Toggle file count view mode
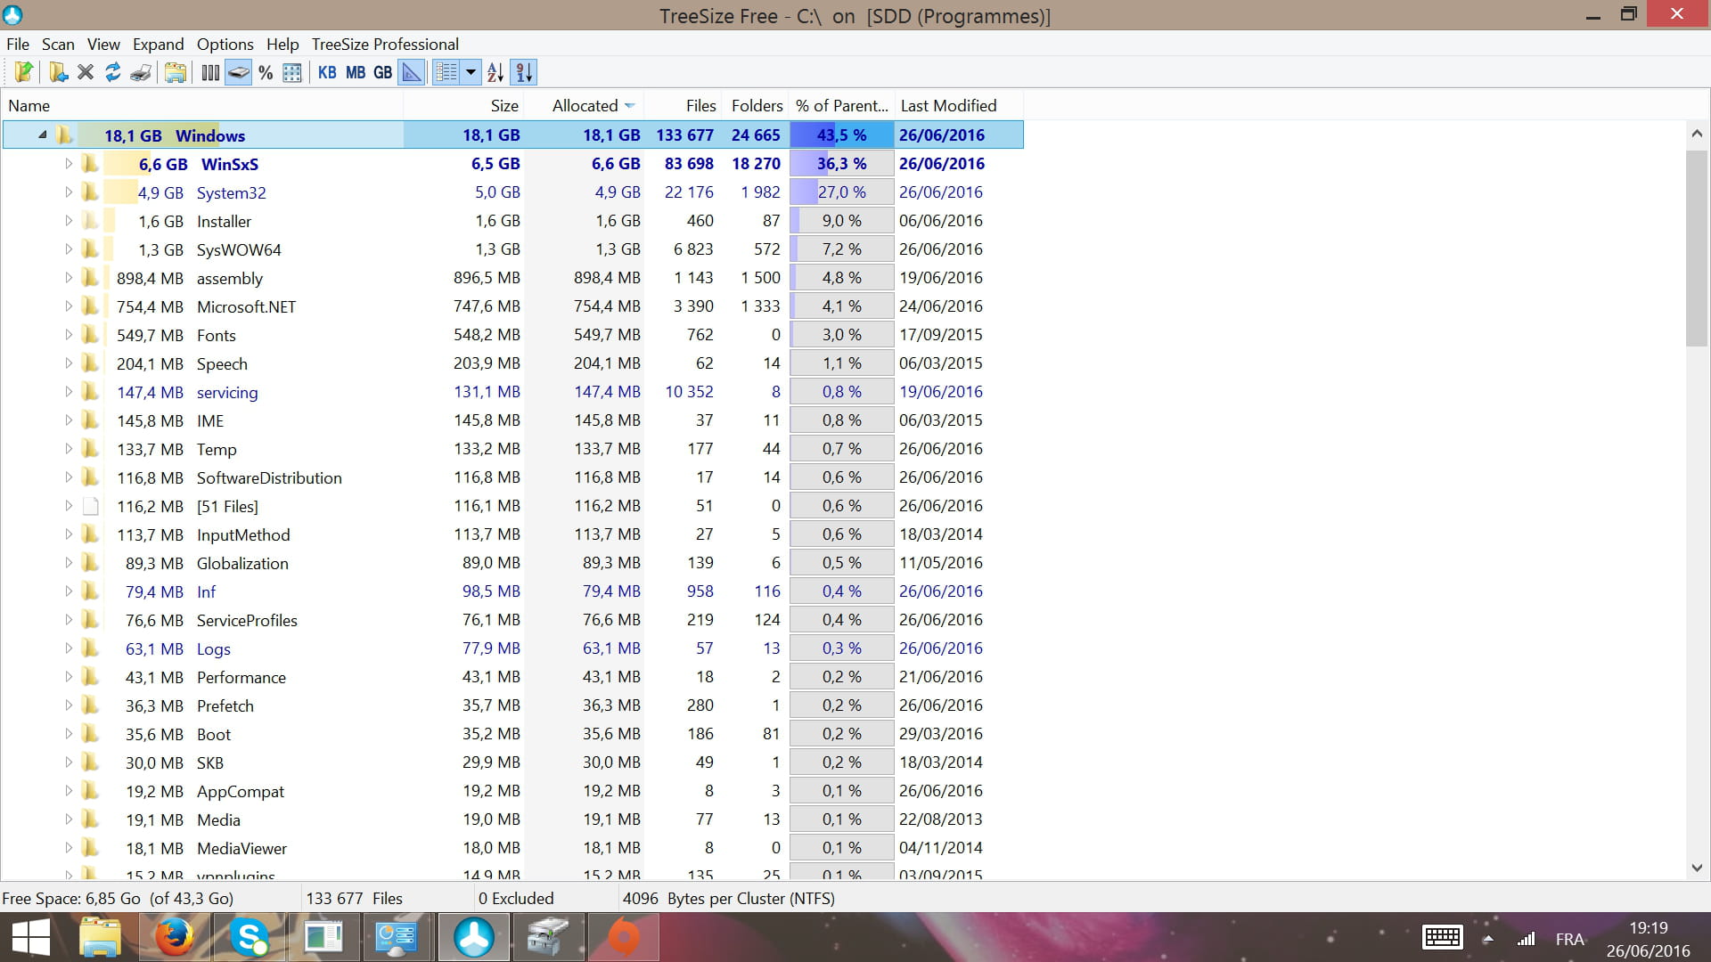Viewport: 1711px width, 962px height. (210, 72)
